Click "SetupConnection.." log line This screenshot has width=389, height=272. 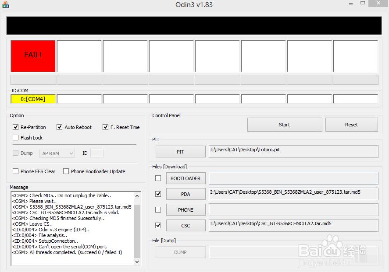click(45, 241)
